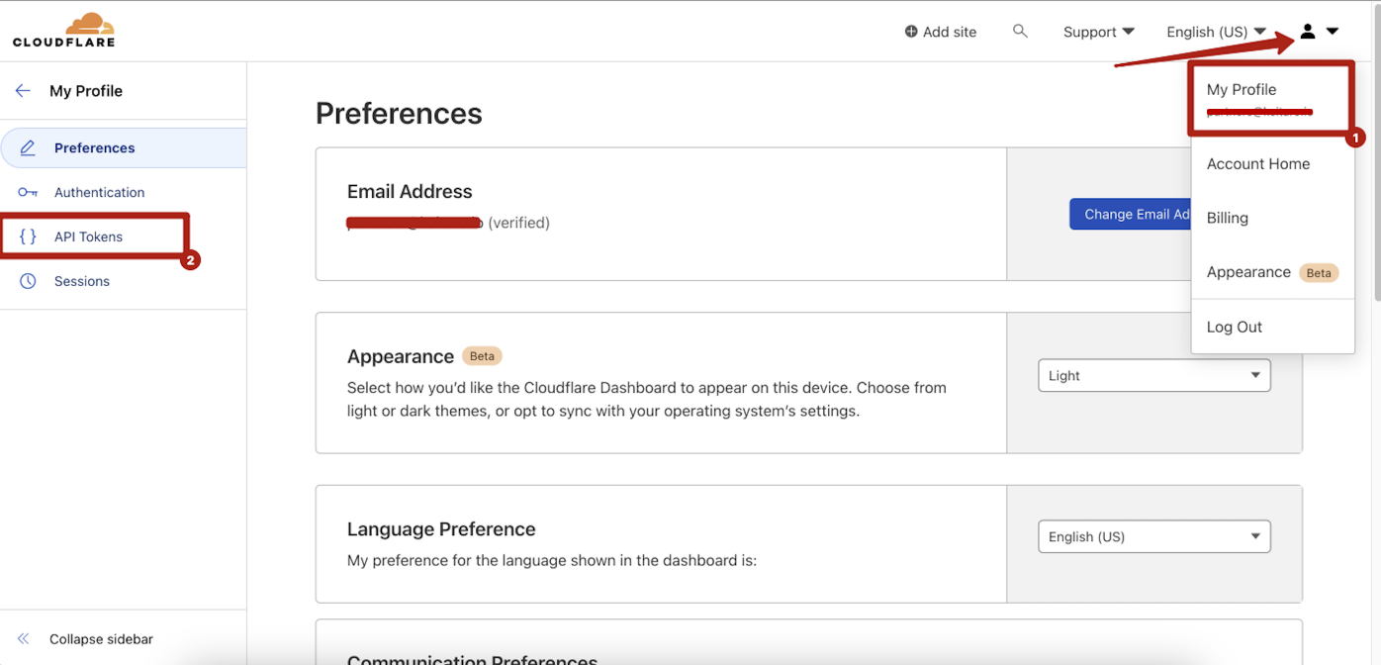Go back using the My Profile arrow
The image size is (1381, 665).
coord(23,90)
